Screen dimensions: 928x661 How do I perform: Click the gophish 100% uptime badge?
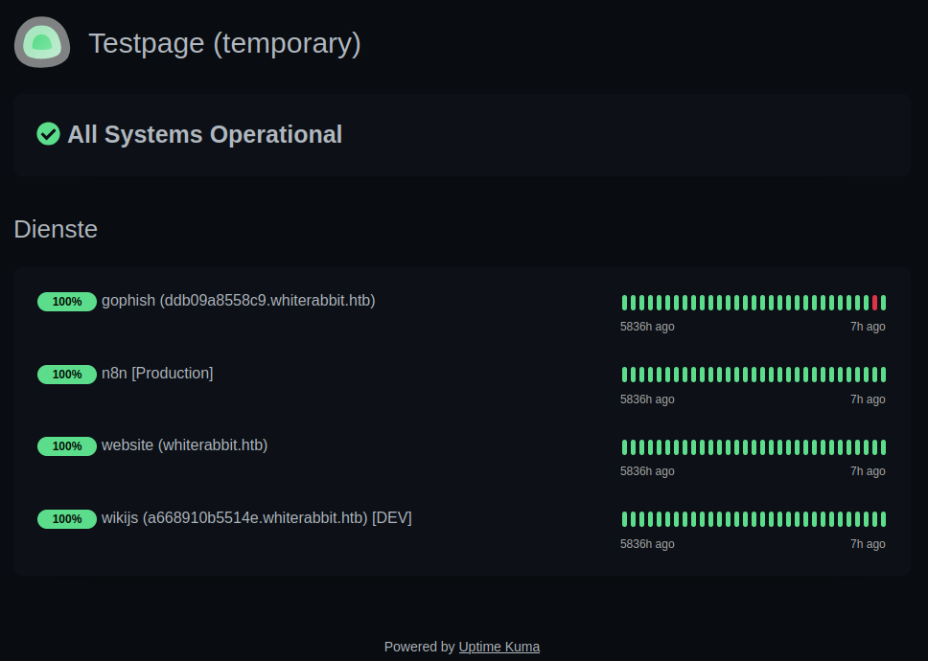click(67, 302)
